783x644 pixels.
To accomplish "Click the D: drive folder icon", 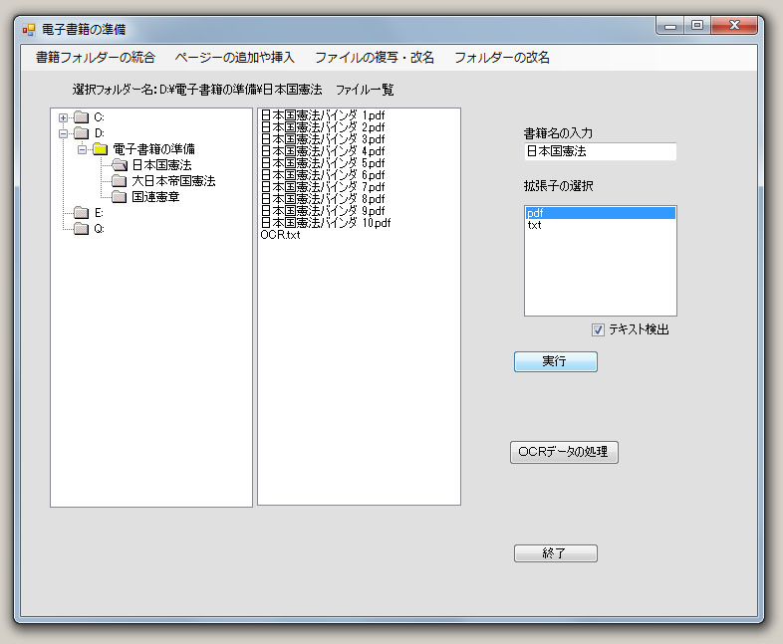I will [81, 133].
